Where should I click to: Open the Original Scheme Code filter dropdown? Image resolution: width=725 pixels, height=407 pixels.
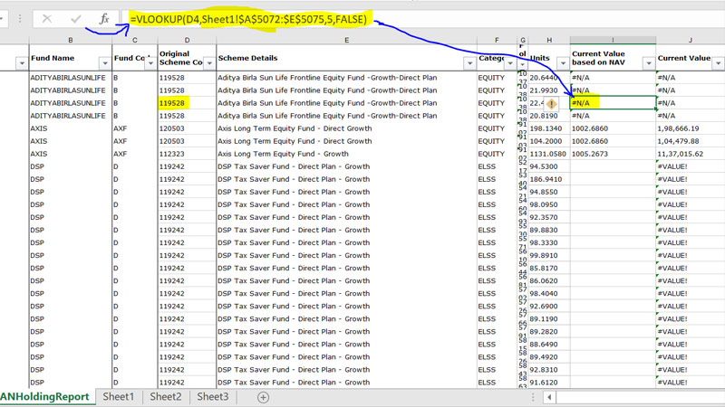pos(209,63)
